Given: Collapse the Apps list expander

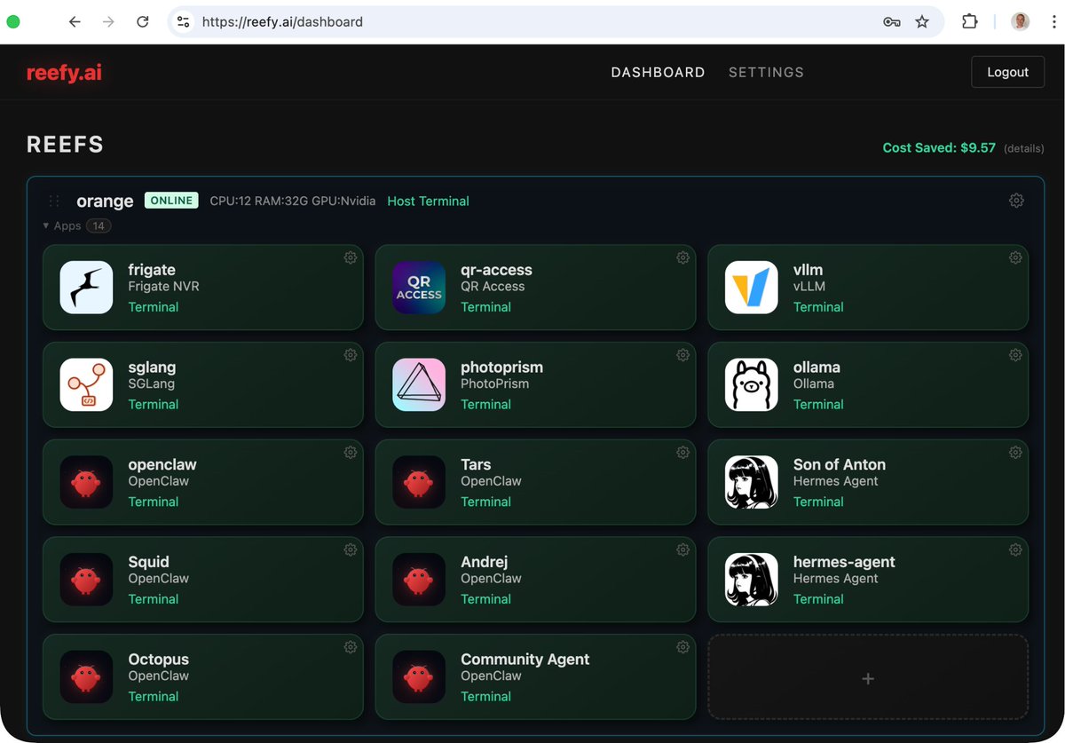Looking at the screenshot, I should pos(76,225).
